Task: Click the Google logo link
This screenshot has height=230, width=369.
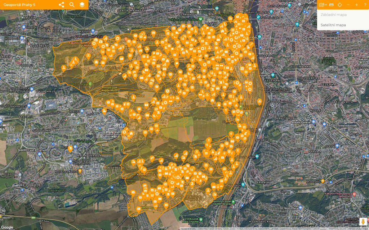Action: pos(7,227)
